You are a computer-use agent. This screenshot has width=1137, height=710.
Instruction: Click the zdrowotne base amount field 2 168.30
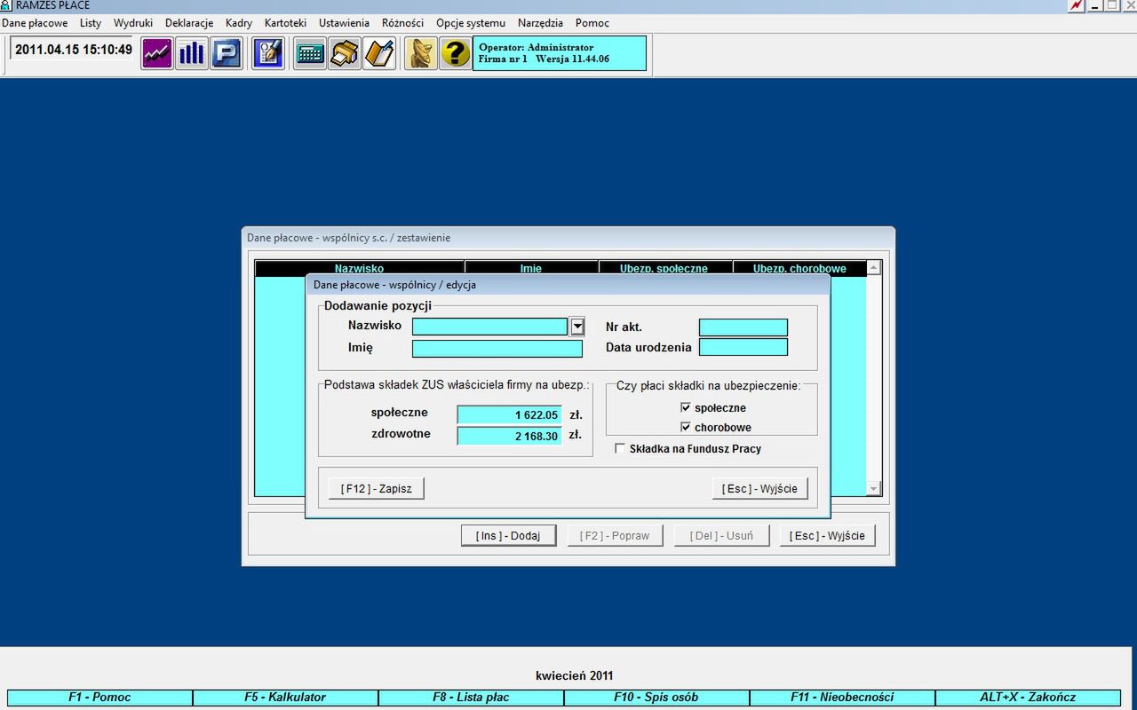[x=510, y=436]
